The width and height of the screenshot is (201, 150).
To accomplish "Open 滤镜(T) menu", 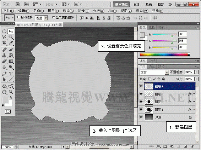I will point(83,11).
